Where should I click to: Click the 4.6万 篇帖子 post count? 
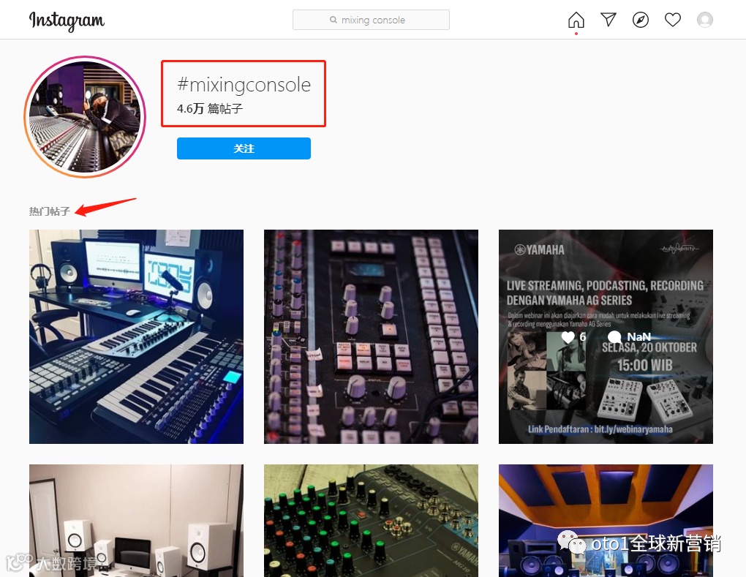pyautogui.click(x=210, y=109)
